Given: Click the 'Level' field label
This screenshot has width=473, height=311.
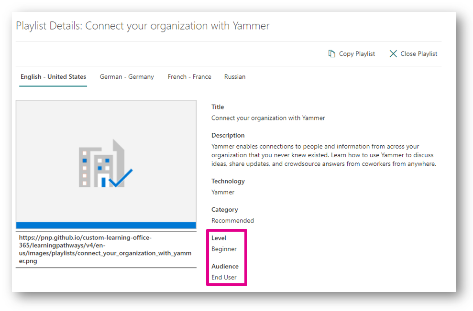Looking at the screenshot, I should click(x=219, y=238).
